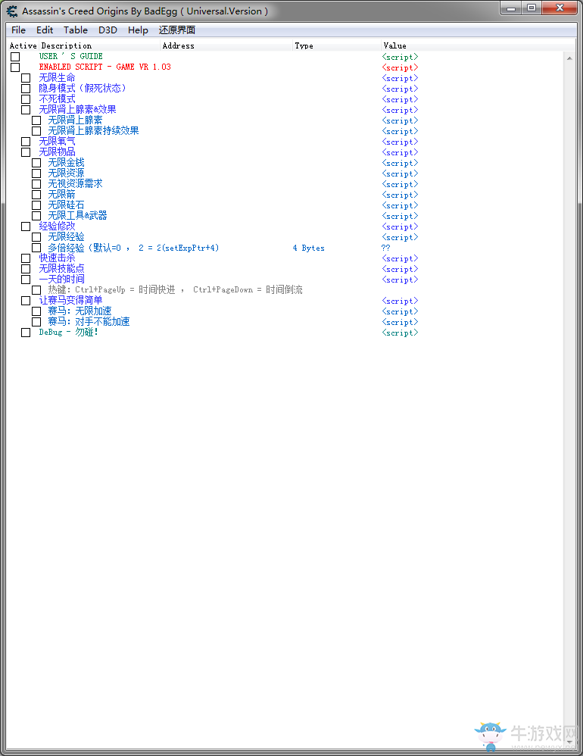Select the 无限技能点 entry text

click(61, 269)
